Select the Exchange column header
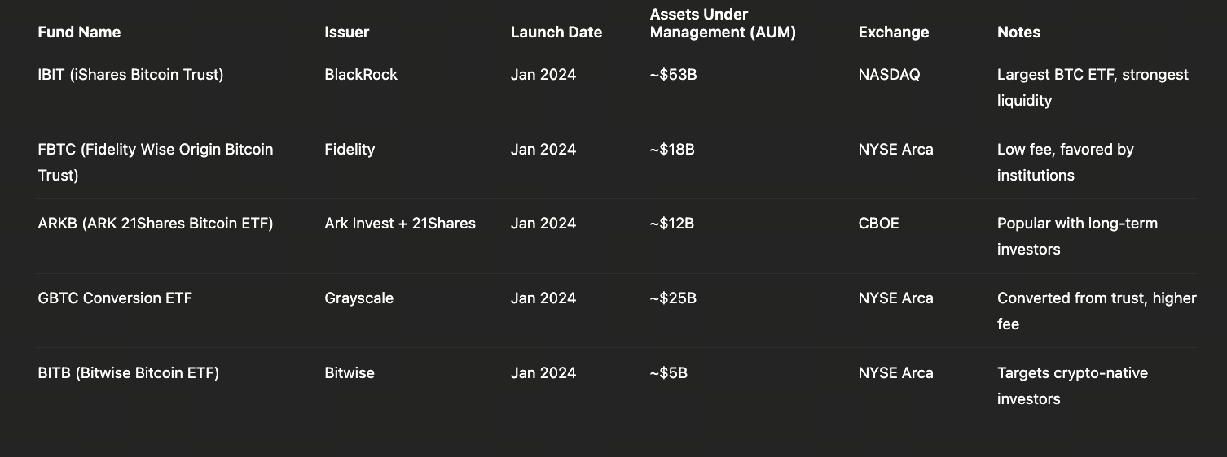The height and width of the screenshot is (457, 1227). click(x=893, y=33)
